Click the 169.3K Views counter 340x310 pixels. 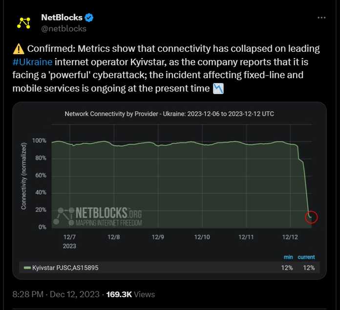(130, 294)
